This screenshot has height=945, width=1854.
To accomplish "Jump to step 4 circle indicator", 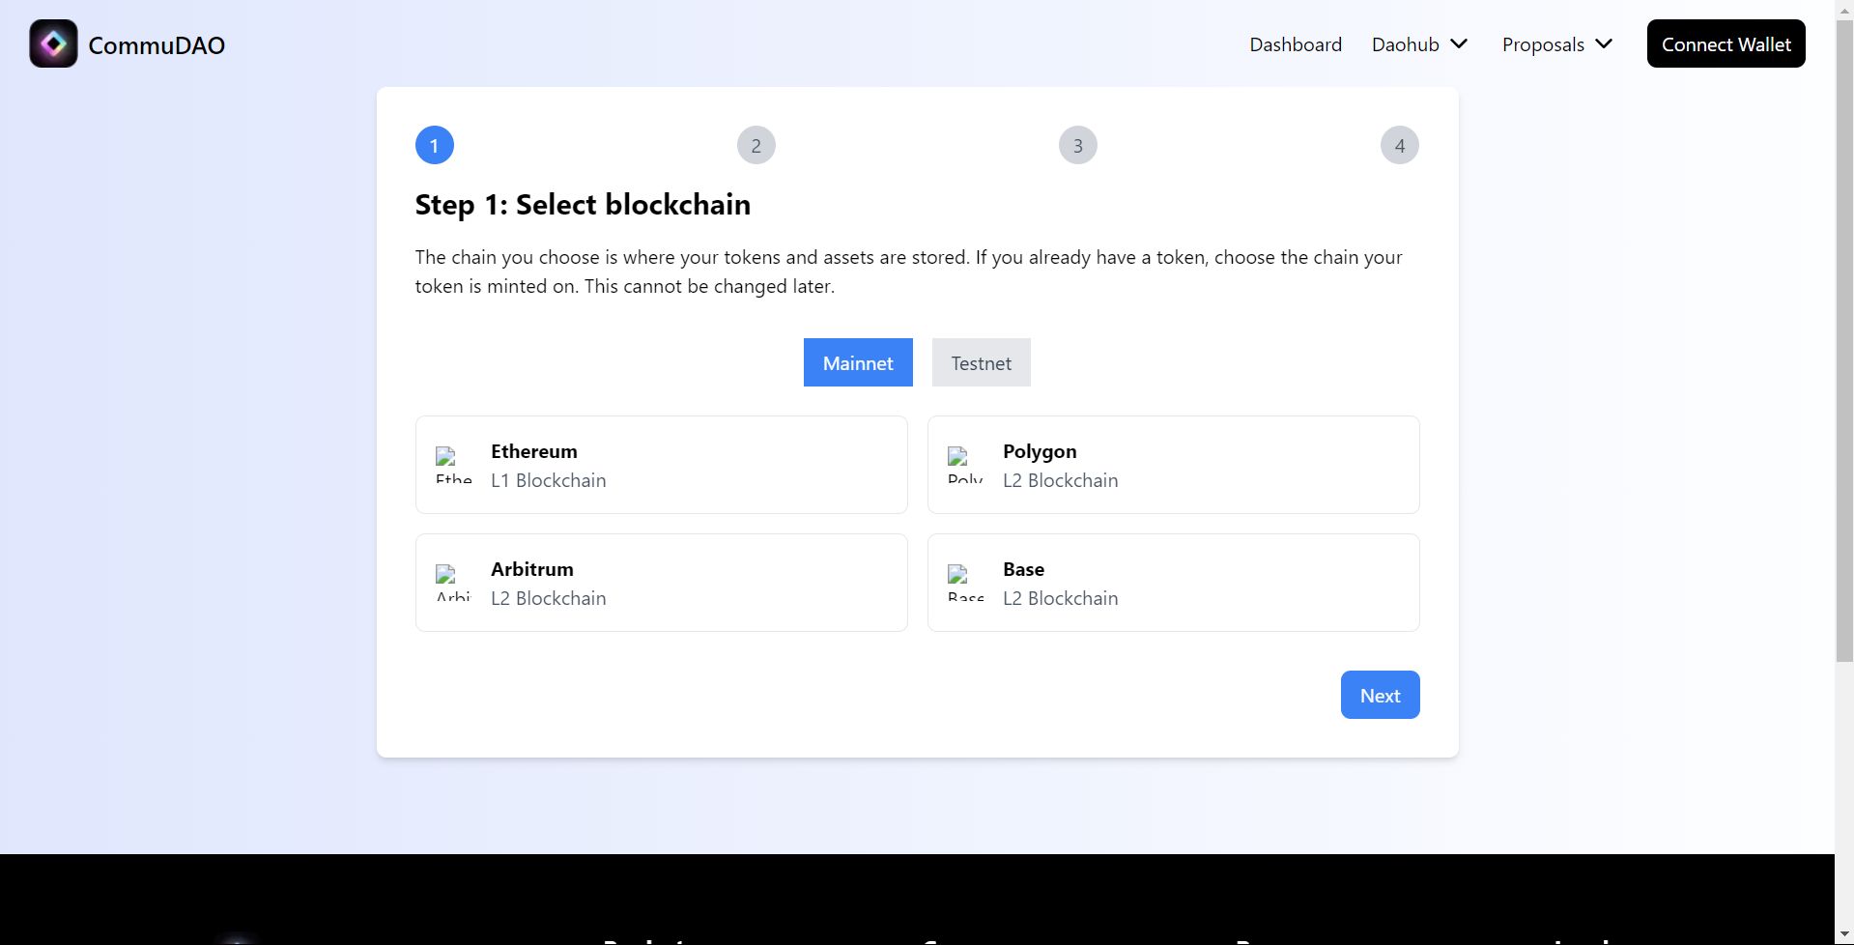I will [1400, 145].
